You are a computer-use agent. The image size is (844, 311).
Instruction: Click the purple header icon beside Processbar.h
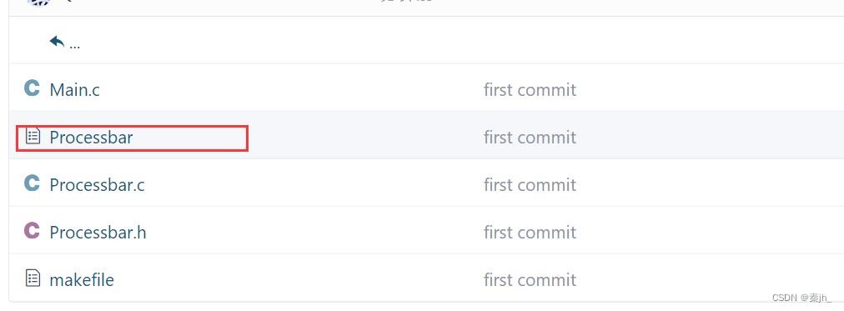pyautogui.click(x=32, y=230)
